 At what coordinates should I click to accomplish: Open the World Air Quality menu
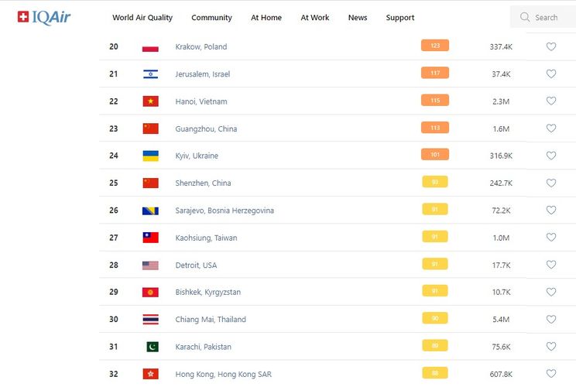[142, 18]
